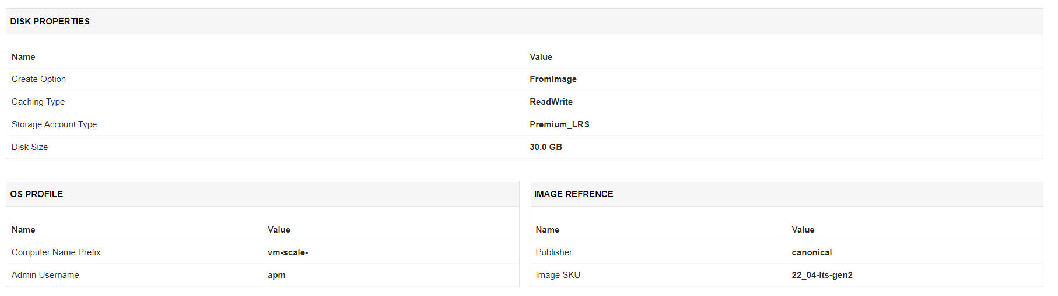This screenshot has width=1058, height=296.
Task: Select the Create Option row label
Action: [38, 79]
